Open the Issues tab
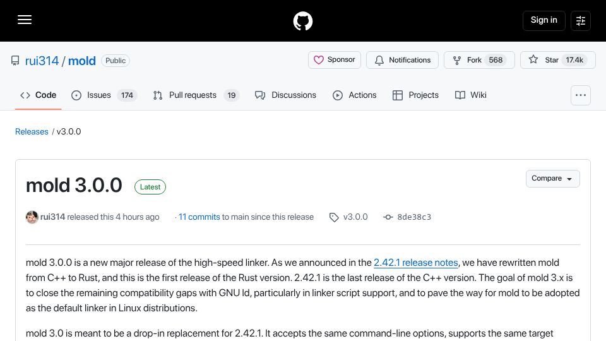The width and height of the screenshot is (606, 341). [x=104, y=95]
